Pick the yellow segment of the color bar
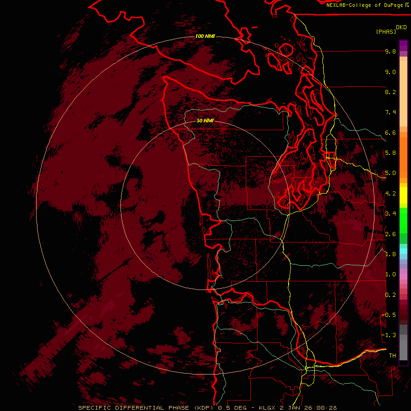This screenshot has height=411, width=411. click(x=403, y=195)
